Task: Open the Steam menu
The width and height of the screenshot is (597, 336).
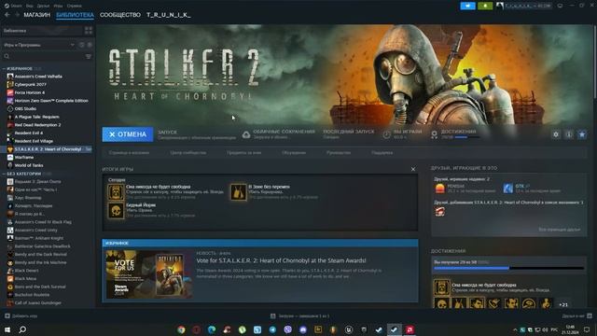Action: pos(14,6)
